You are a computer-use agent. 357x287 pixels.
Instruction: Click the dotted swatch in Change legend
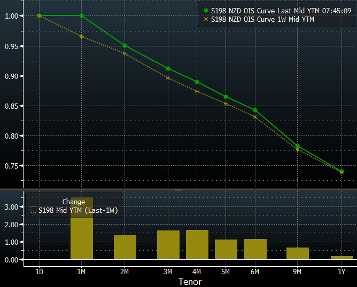[33, 211]
